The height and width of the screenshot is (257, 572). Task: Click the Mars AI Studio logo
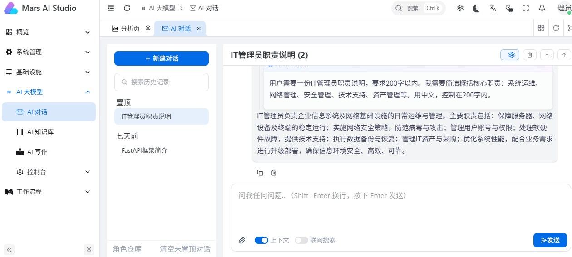pyautogui.click(x=40, y=8)
